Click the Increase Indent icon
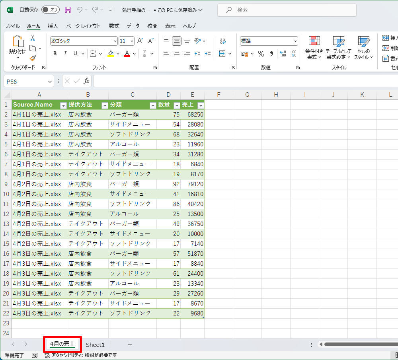Screen dimensions: 398x360 tap(207, 54)
